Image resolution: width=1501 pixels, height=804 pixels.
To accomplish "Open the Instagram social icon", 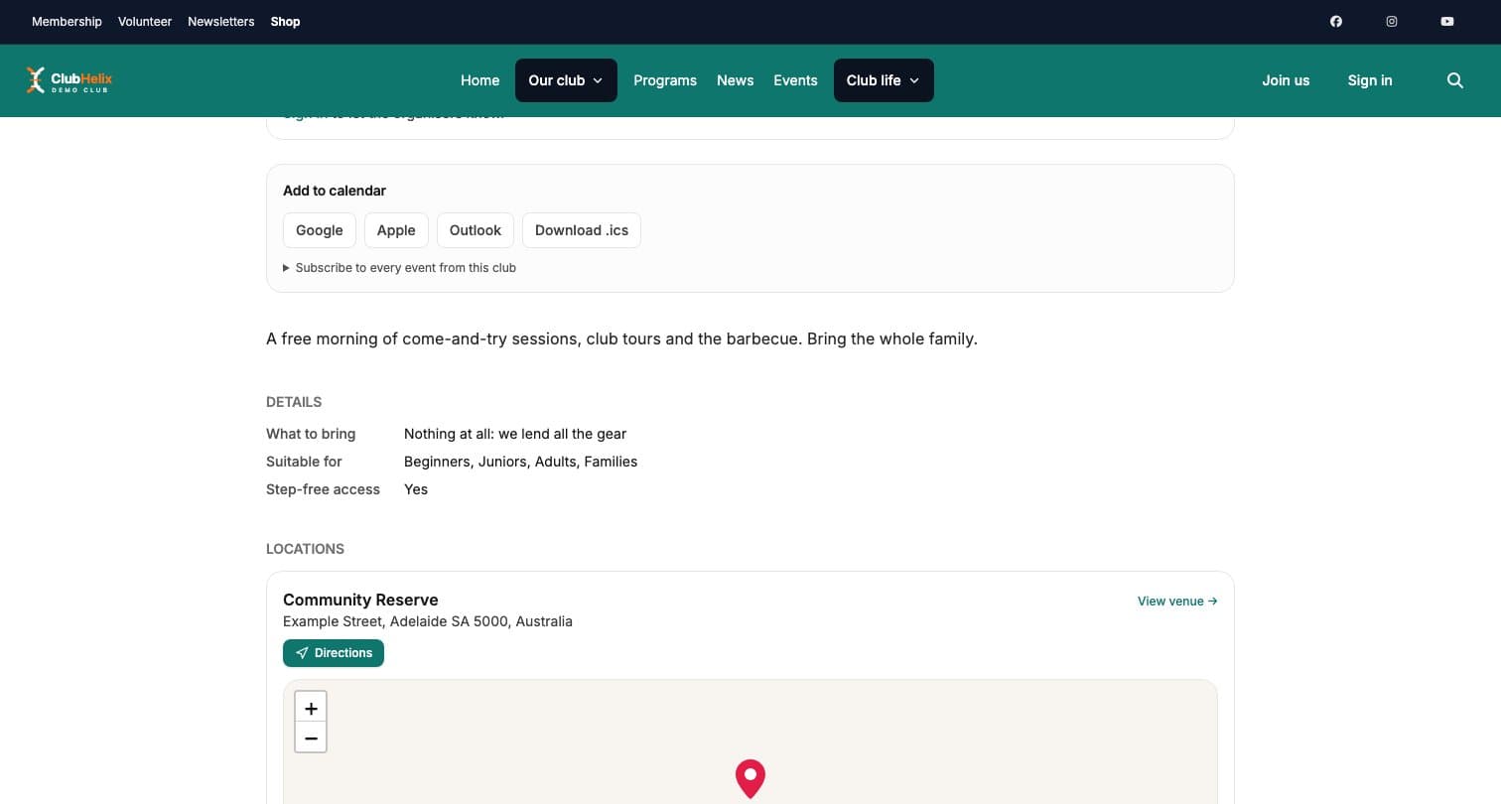I will point(1392,21).
